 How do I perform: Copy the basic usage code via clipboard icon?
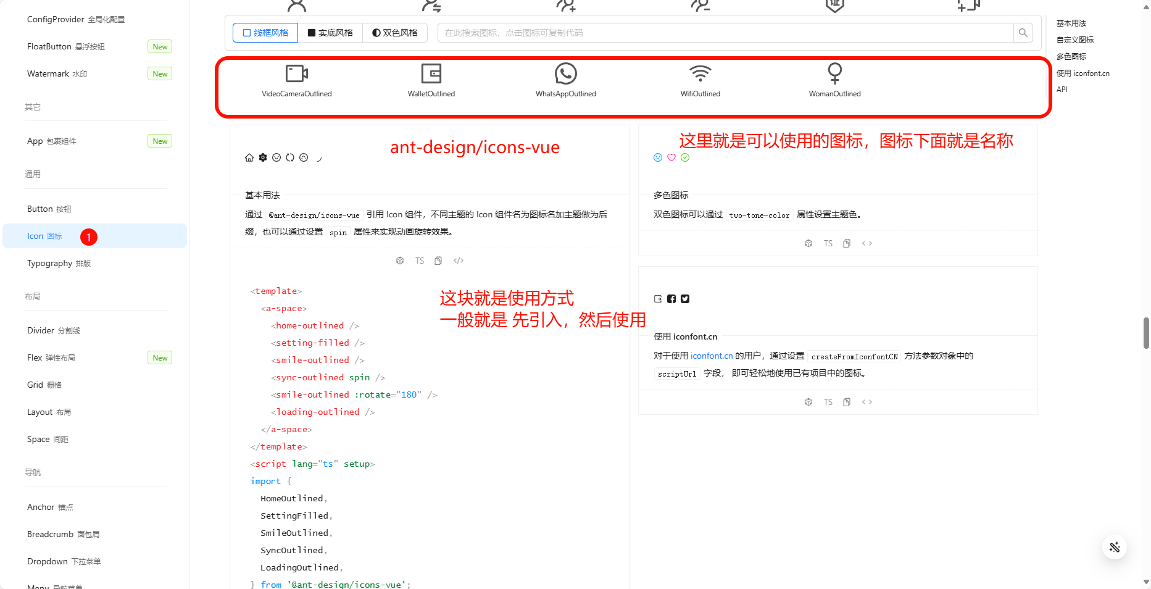click(438, 260)
